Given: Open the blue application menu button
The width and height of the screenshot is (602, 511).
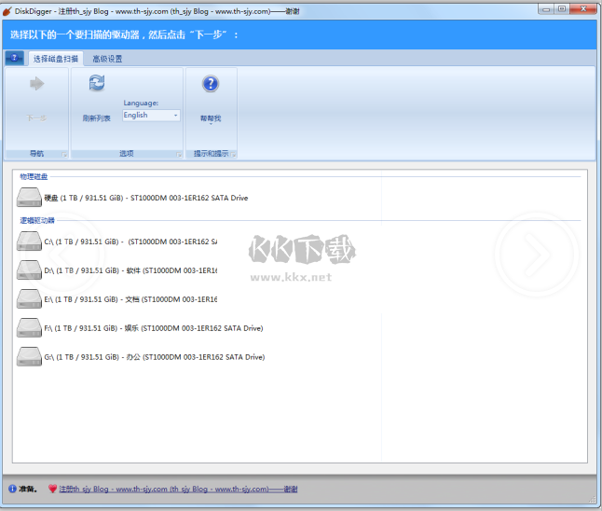Looking at the screenshot, I should coord(15,58).
